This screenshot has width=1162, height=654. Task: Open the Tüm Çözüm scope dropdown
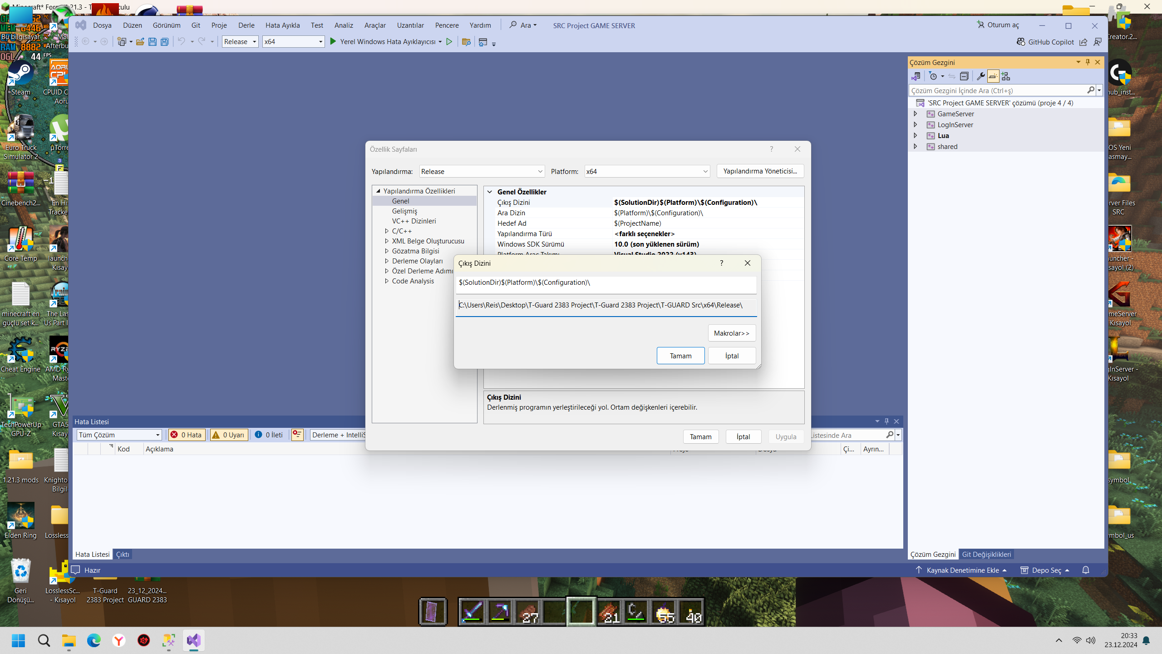click(x=119, y=435)
